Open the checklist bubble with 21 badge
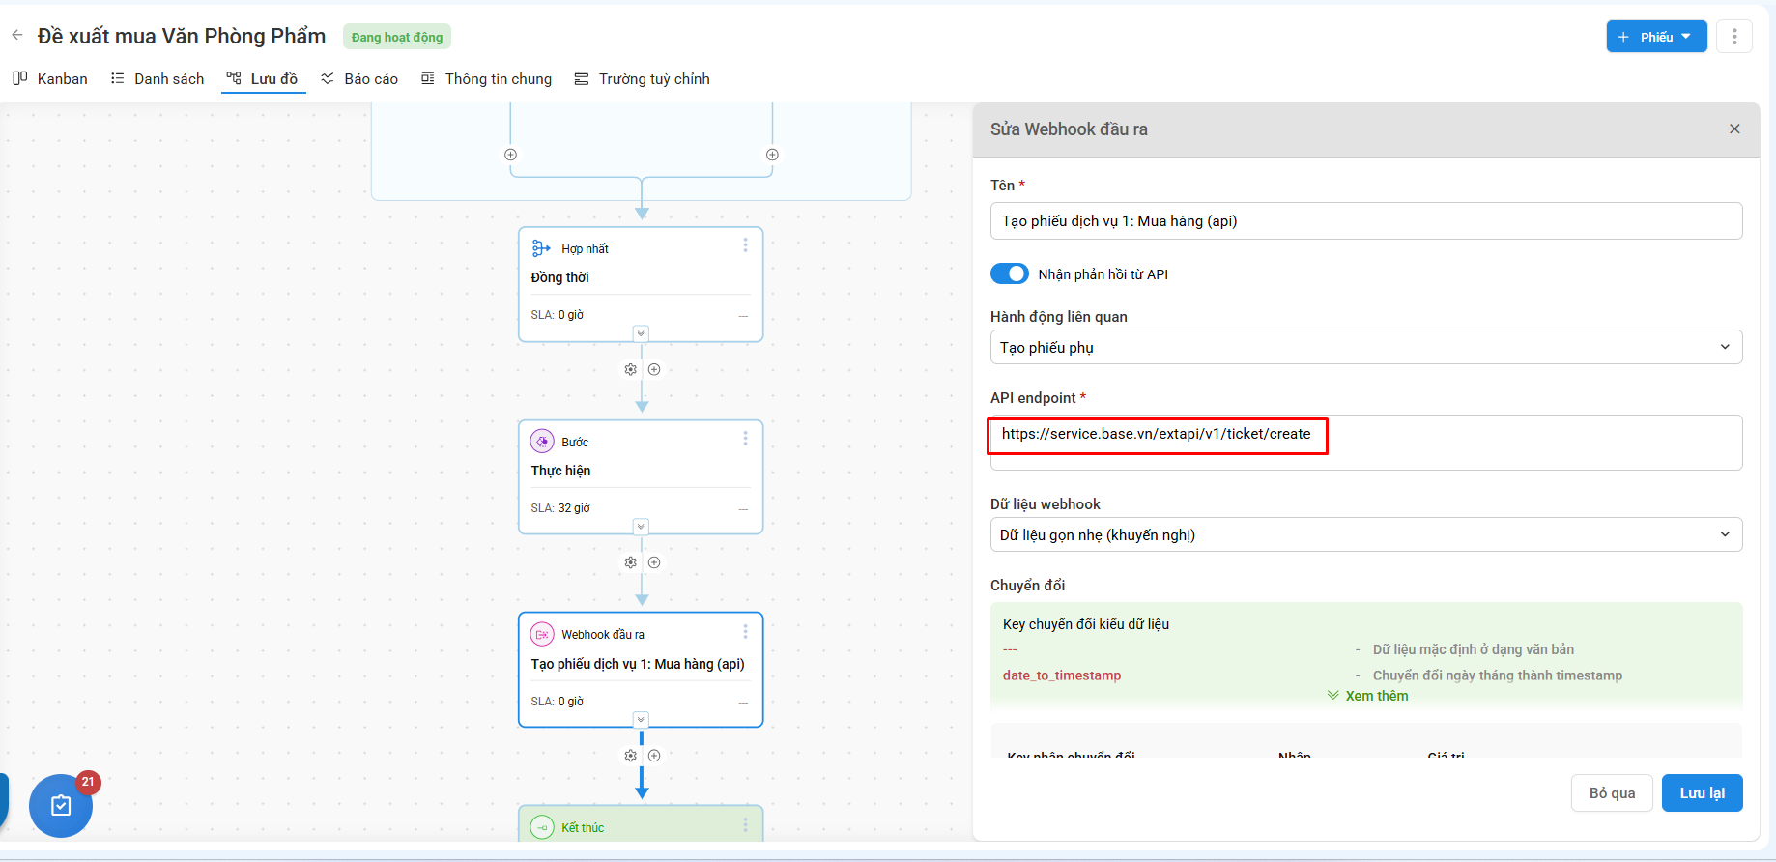The height and width of the screenshot is (862, 1776). point(61,805)
